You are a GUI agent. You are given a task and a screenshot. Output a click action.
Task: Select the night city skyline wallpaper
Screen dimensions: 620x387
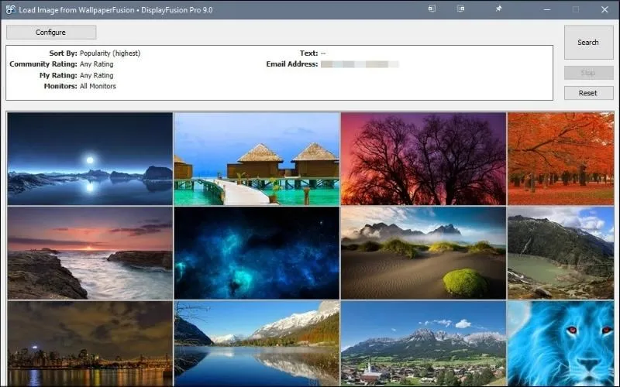coord(90,344)
